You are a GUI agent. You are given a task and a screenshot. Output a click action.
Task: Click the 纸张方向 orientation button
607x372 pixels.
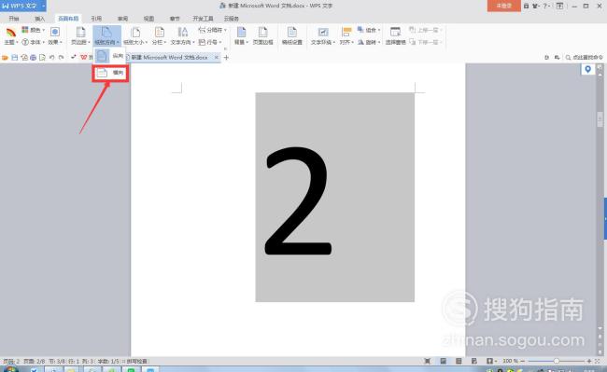click(x=106, y=36)
